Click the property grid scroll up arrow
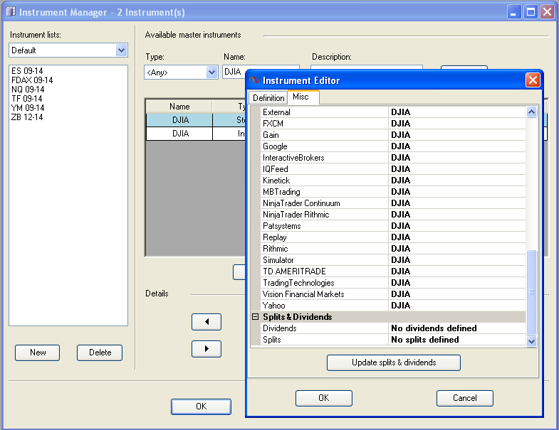Viewport: 559px width, 430px height. (531, 112)
